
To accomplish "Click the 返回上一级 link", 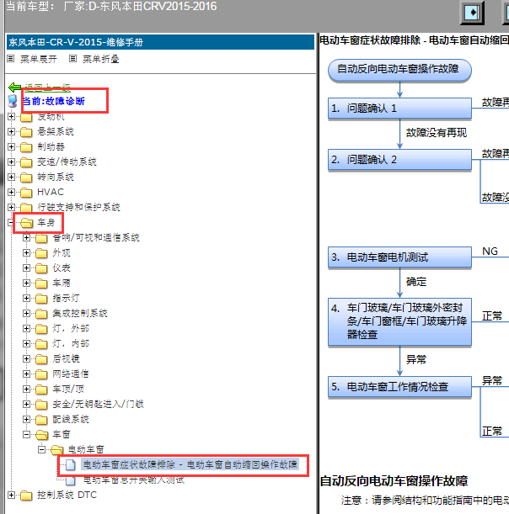I will [x=47, y=87].
